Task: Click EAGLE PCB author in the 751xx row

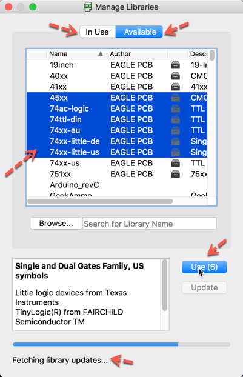Action: point(131,174)
